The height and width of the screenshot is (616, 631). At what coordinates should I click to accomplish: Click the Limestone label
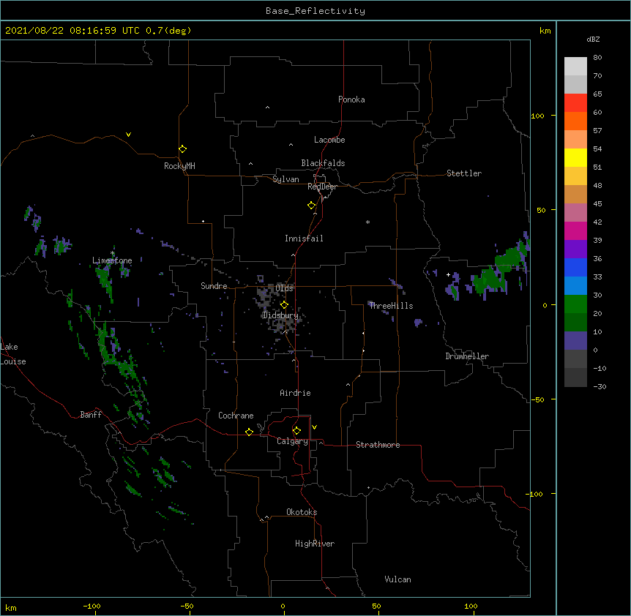point(112,260)
